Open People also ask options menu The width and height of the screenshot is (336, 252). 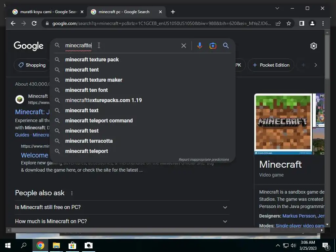click(72, 193)
